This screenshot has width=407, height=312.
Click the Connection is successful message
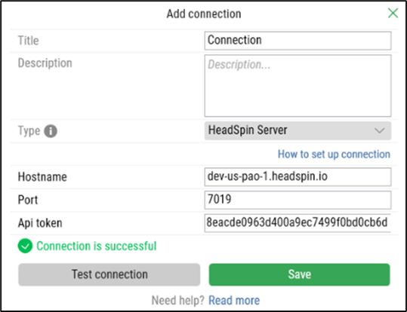tap(97, 246)
